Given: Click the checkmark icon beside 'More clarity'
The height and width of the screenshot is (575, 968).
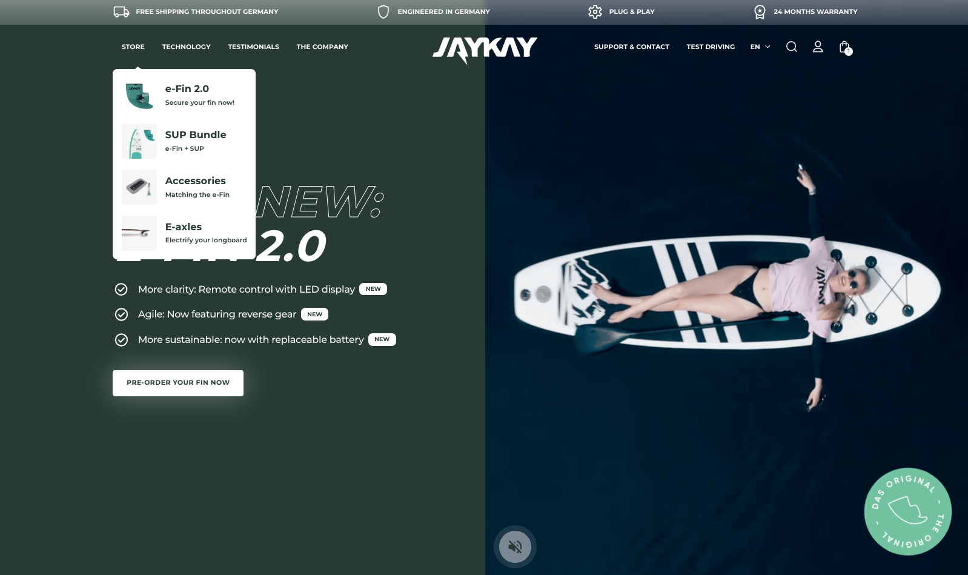Looking at the screenshot, I should 121,289.
